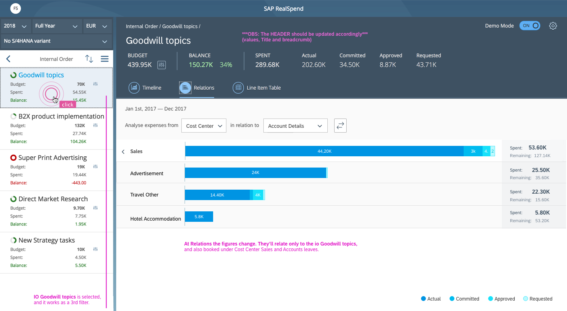
Task: Select the Direct Market Research order
Action: [x=56, y=211]
